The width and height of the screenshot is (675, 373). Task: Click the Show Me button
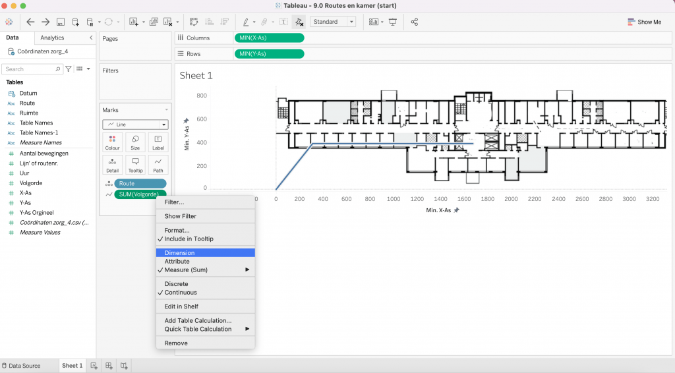tap(644, 22)
